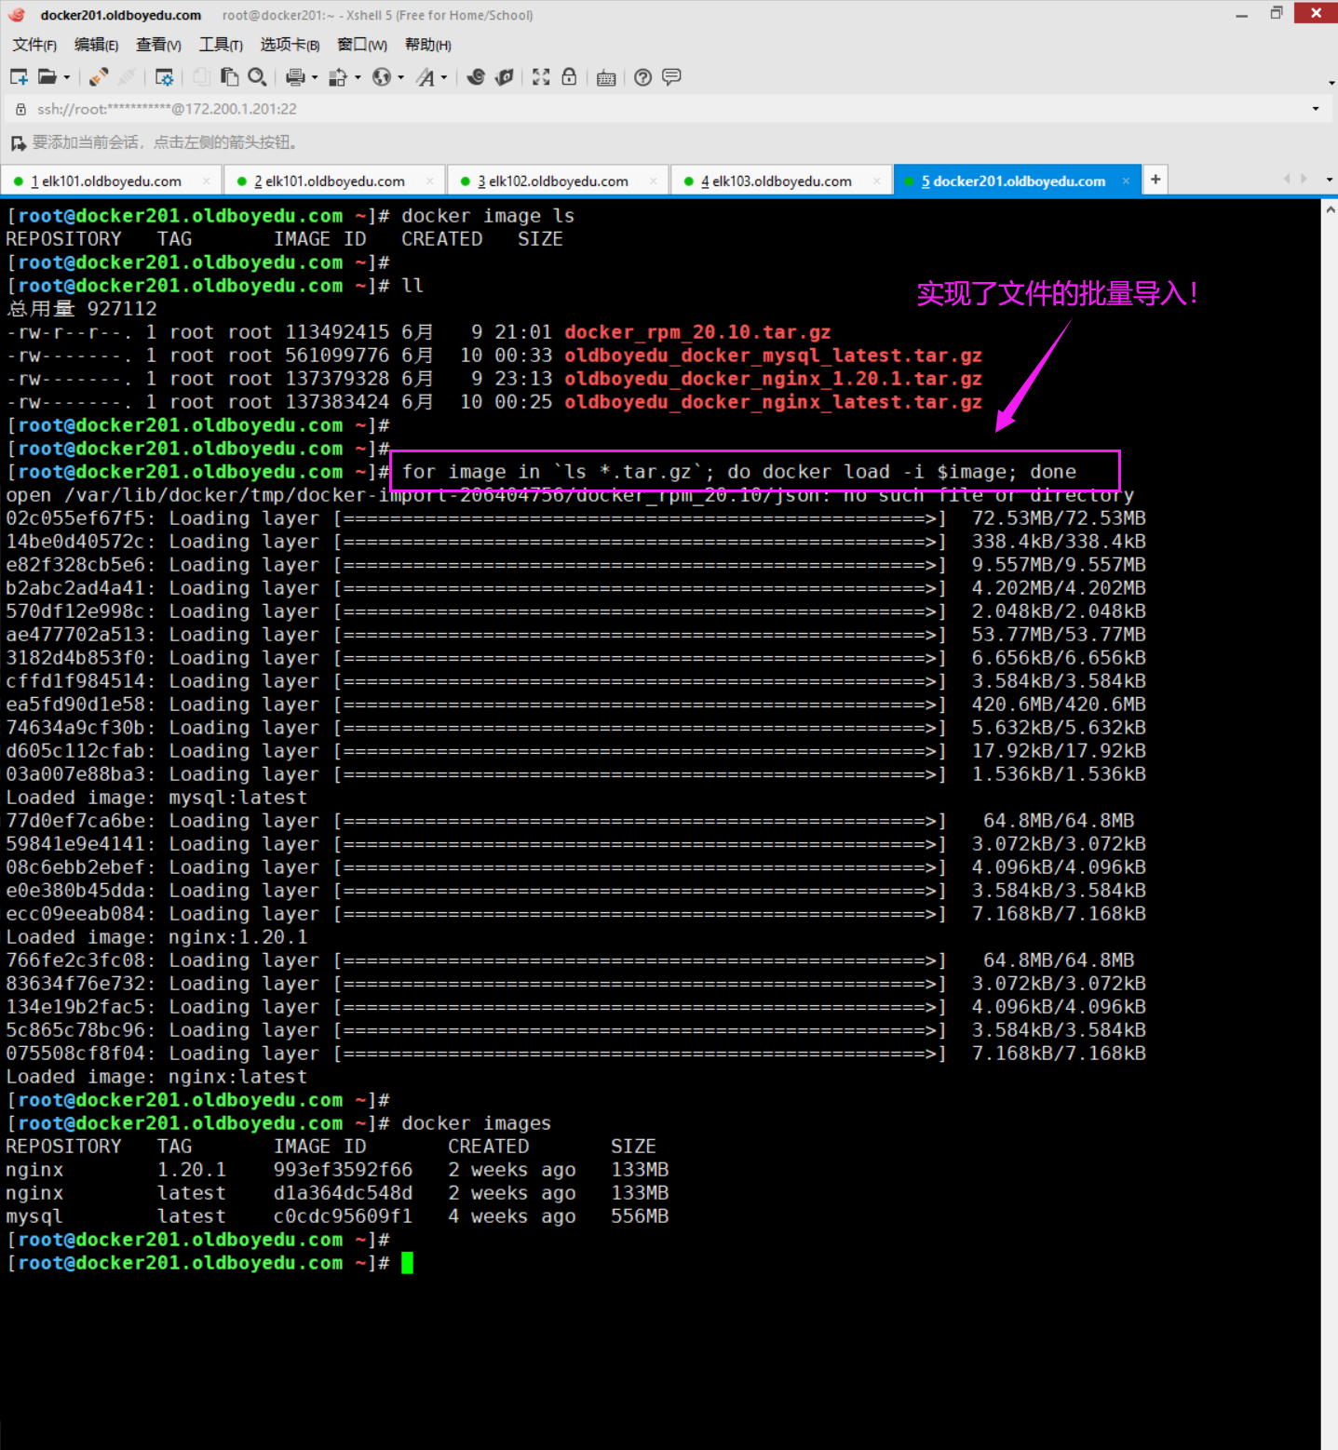This screenshot has width=1338, height=1450.
Task: Click the lock screen padlock icon
Action: 569,77
